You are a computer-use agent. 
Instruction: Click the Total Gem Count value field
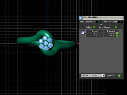pos(120,22)
